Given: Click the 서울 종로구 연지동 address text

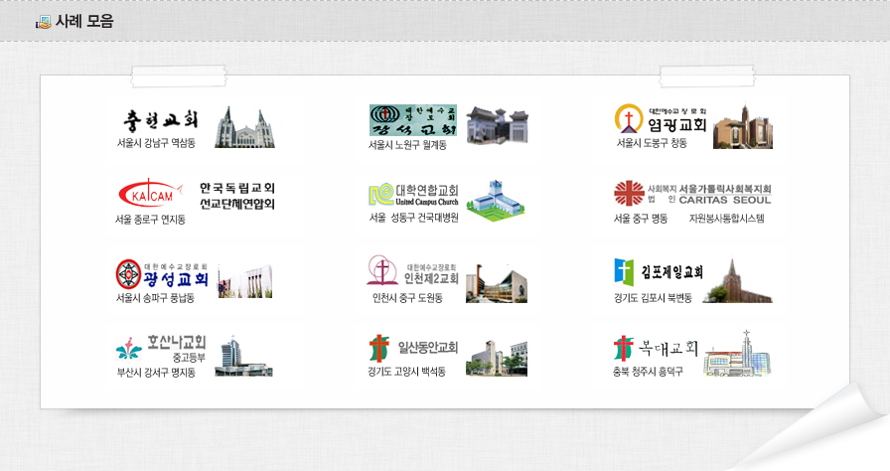Looking at the screenshot, I should click(x=150, y=220).
